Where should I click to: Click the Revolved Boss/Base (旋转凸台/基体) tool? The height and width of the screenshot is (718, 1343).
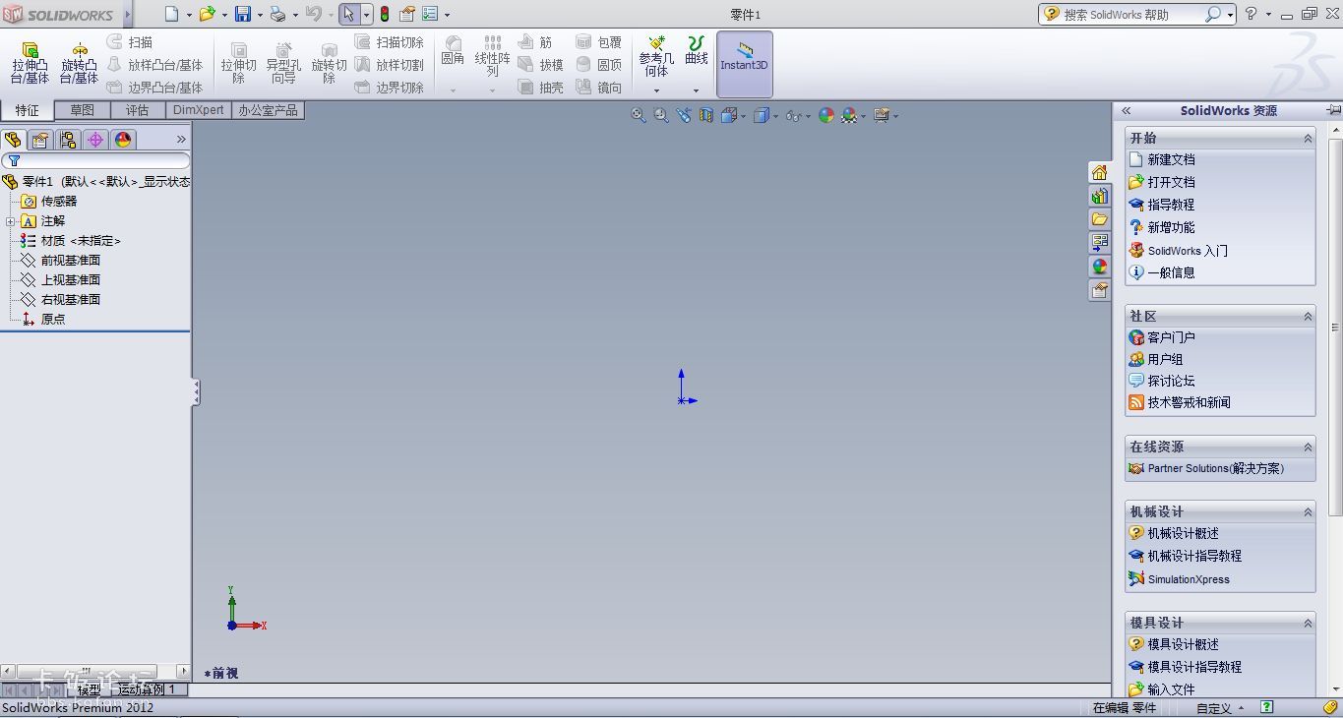tap(79, 63)
